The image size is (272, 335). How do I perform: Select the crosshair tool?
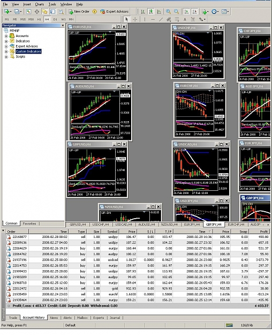pos(135,19)
